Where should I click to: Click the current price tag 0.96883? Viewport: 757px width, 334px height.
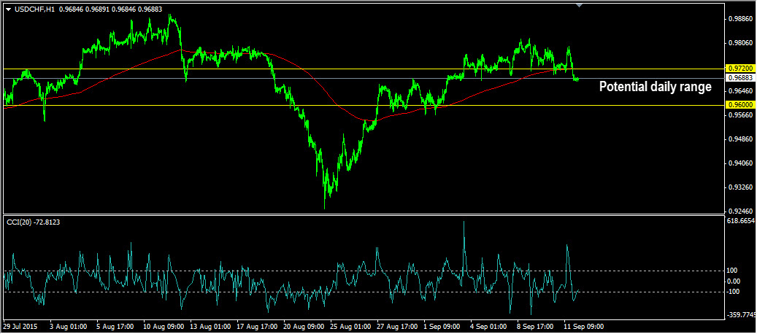click(741, 77)
